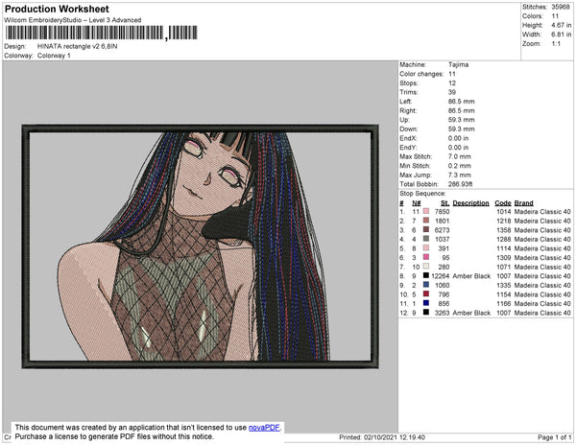Screen dimensions: 576x445
Task: Click the Width value '6.81 in'
Action: (x=561, y=35)
